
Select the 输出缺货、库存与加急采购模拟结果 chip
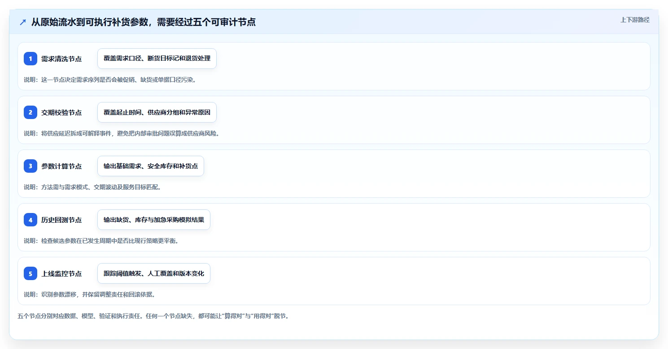point(154,220)
